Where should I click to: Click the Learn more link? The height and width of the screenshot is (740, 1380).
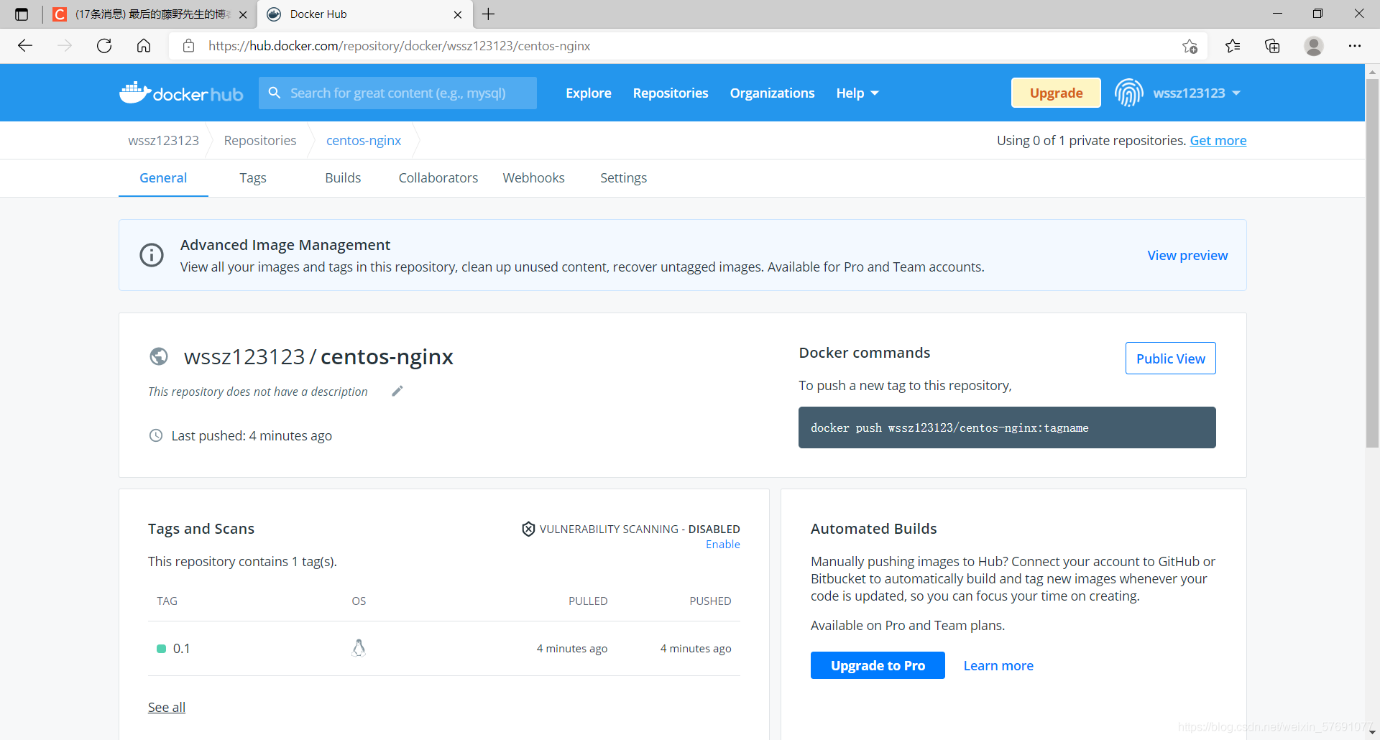click(x=998, y=665)
